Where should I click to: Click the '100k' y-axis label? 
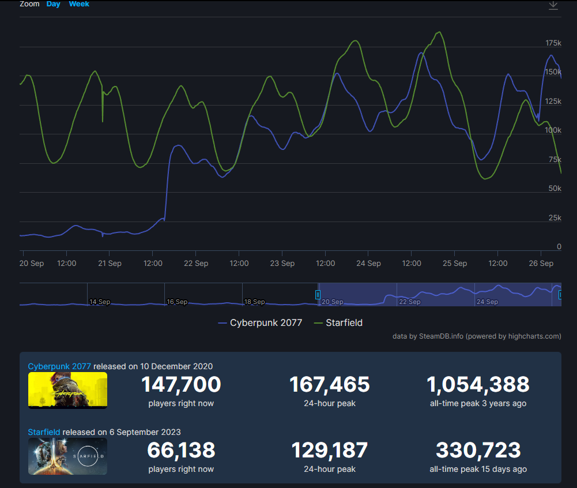point(553,130)
